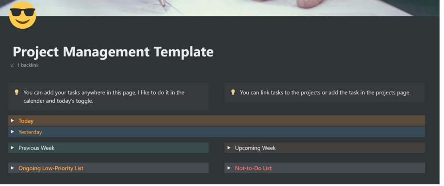
Task: Click the orange Today heading text
Action: point(26,121)
